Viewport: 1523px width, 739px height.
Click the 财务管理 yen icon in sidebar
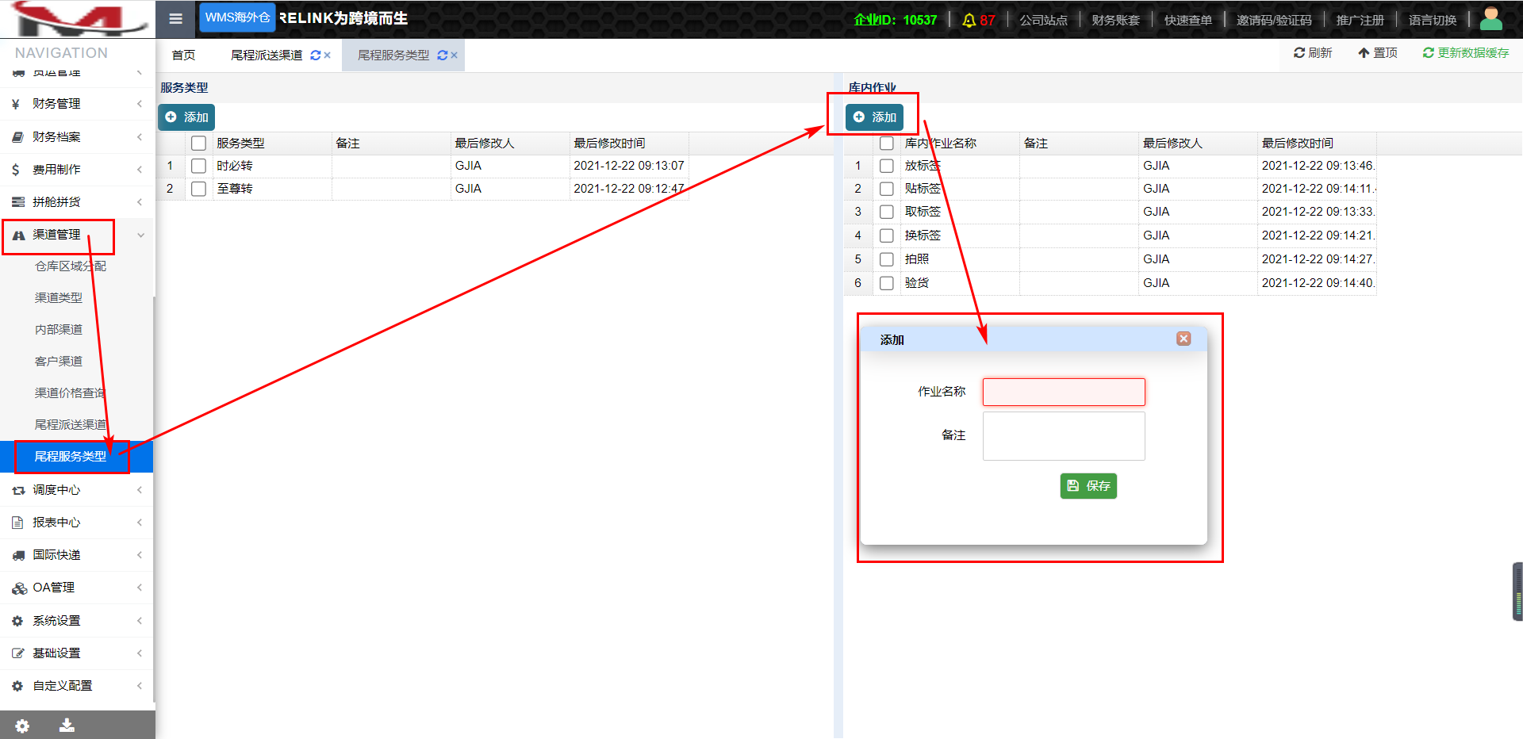pos(16,104)
